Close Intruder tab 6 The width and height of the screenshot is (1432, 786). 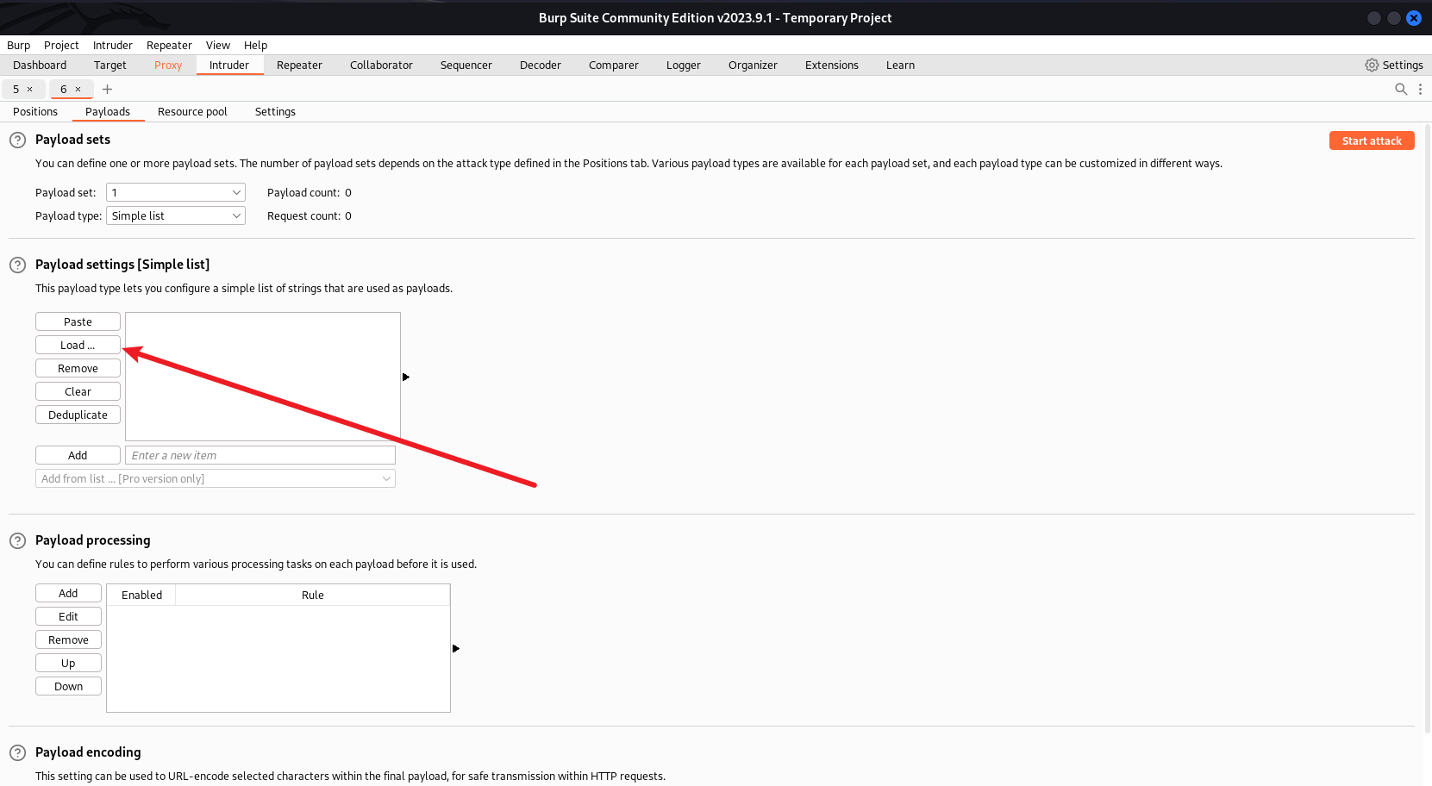click(78, 89)
